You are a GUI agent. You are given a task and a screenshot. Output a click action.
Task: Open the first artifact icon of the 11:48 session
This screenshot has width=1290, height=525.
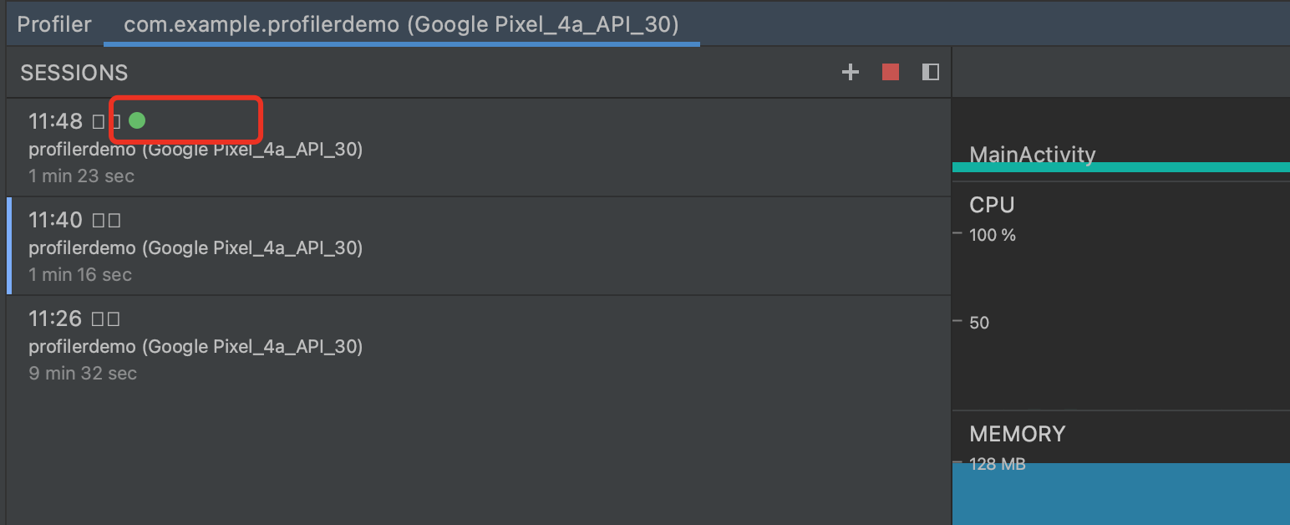[x=99, y=120]
